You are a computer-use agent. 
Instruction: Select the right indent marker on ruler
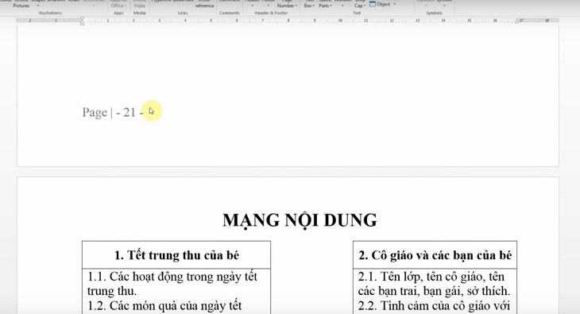click(x=517, y=21)
